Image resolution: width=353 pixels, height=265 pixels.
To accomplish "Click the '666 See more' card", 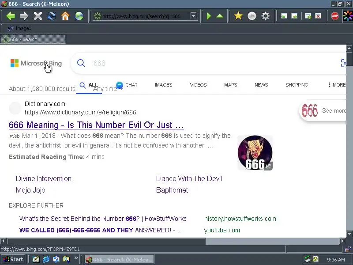I will [x=323, y=110].
